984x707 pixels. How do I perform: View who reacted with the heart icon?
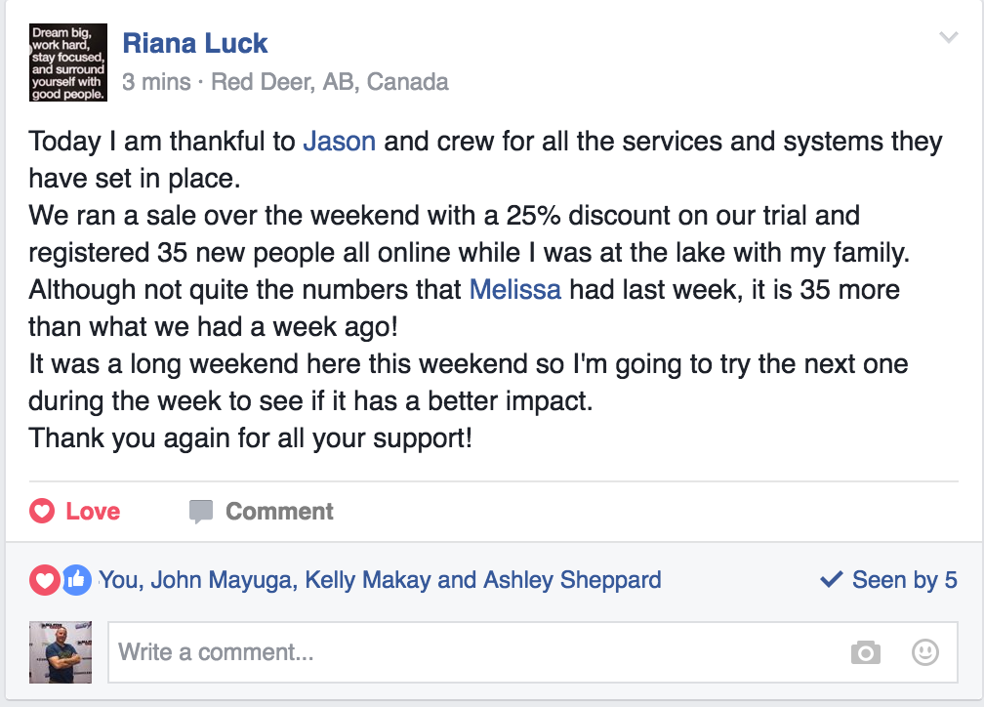coord(44,579)
